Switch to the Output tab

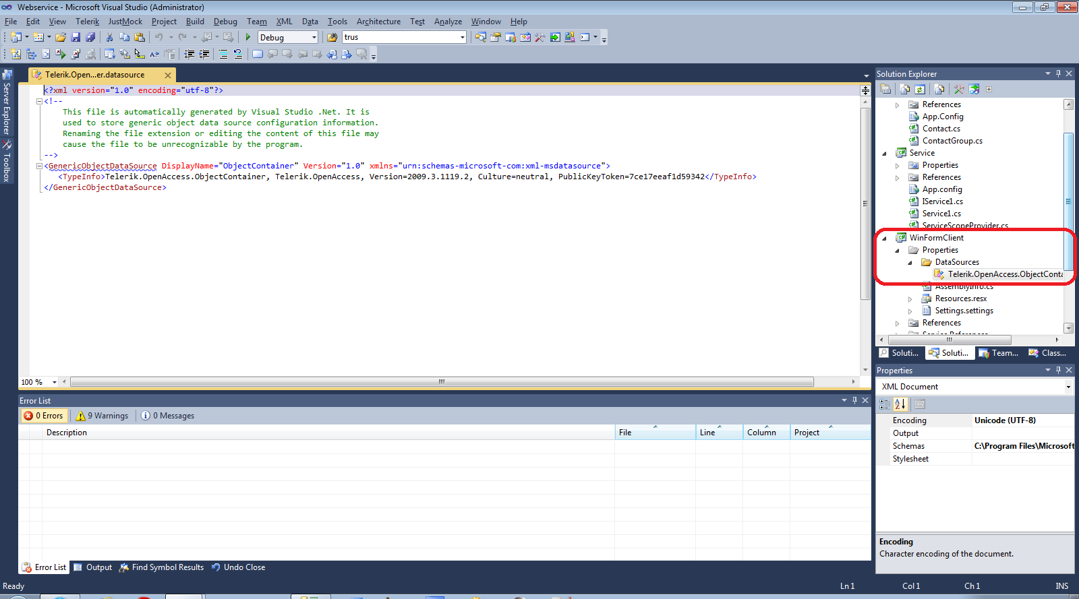point(93,567)
